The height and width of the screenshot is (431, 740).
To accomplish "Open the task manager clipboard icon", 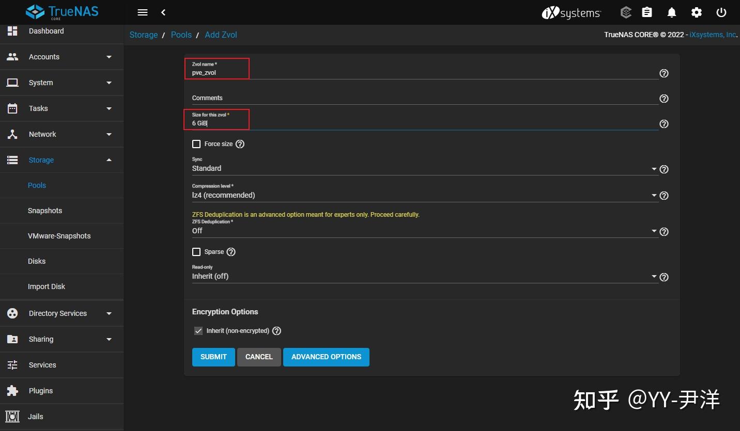I will tap(646, 12).
